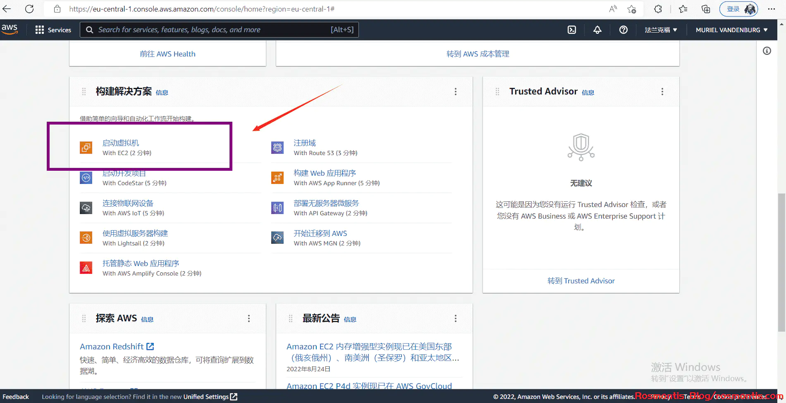Click the AWS Amplify red icon
The width and height of the screenshot is (786, 403).
tap(86, 268)
